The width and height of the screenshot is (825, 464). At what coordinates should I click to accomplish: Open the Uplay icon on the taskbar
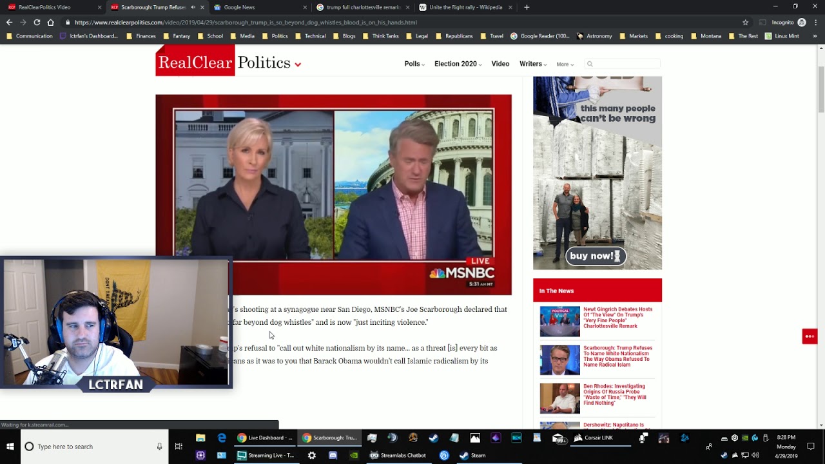coord(444,455)
